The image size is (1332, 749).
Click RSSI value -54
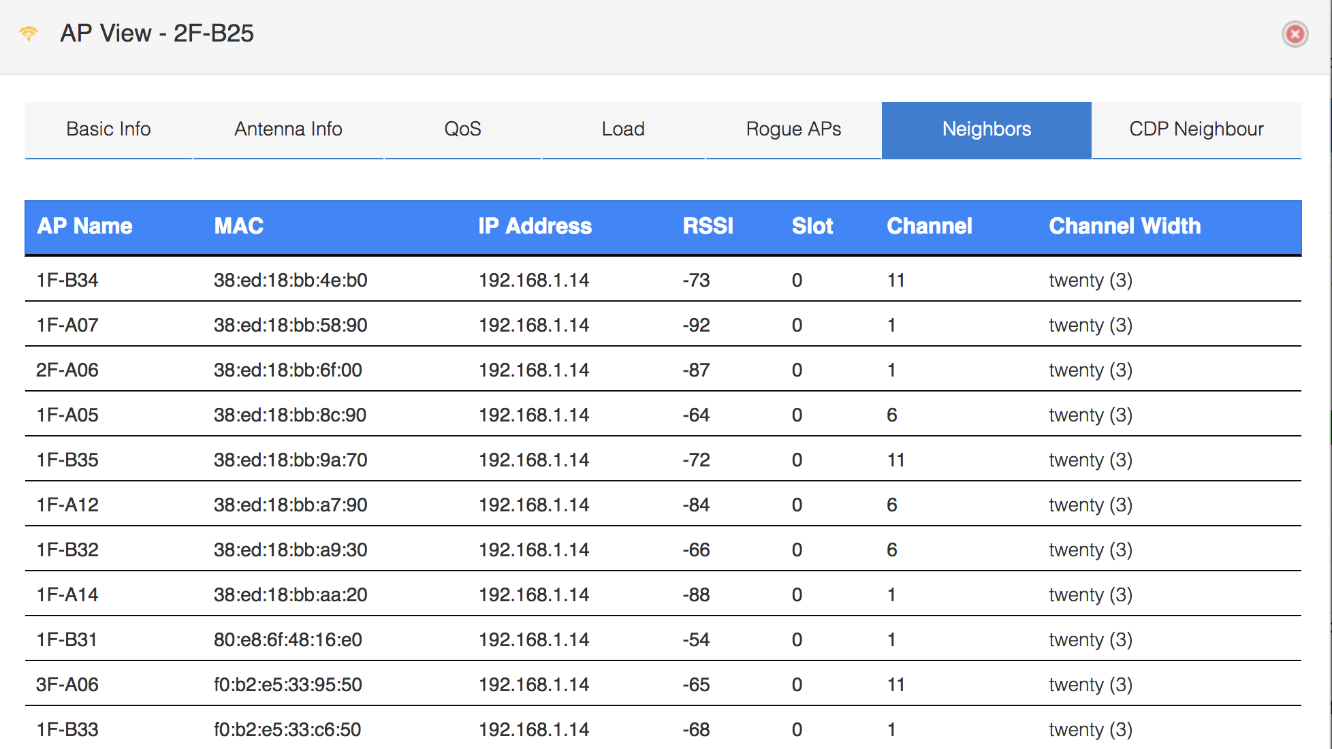coord(696,639)
